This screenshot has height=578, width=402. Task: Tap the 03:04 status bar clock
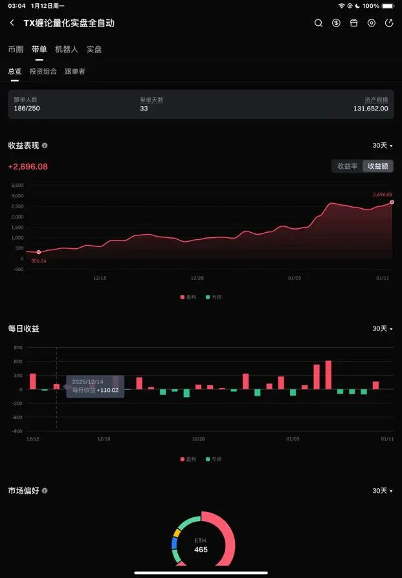(x=17, y=6)
